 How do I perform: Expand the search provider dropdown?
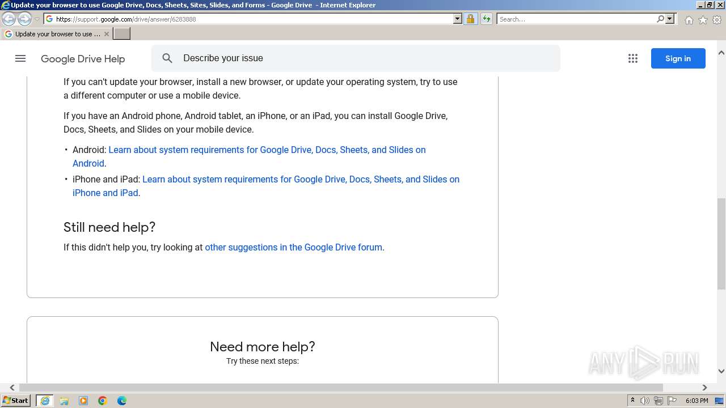pyautogui.click(x=670, y=19)
